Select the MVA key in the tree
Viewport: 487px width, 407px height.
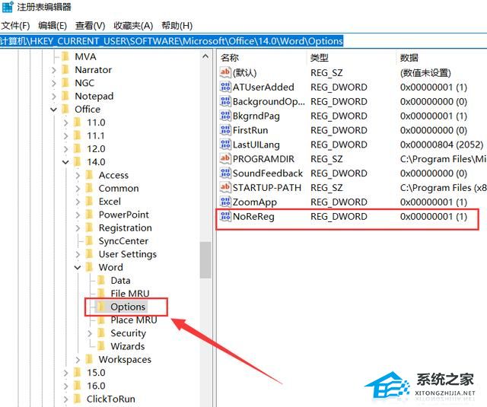coord(85,56)
